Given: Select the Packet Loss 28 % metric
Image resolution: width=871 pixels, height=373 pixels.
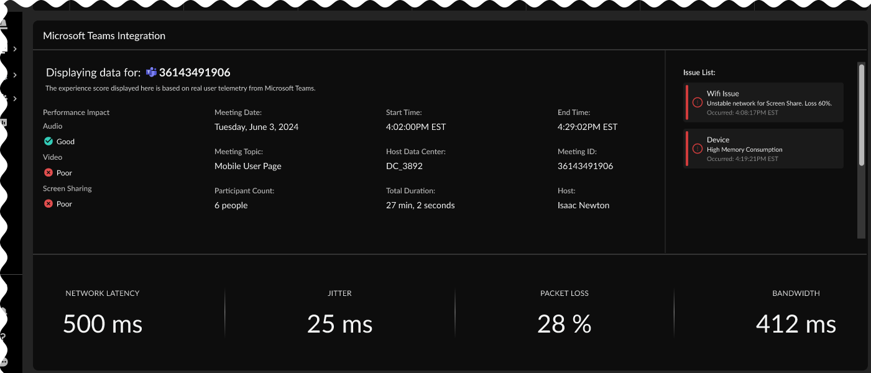Looking at the screenshot, I should [564, 324].
